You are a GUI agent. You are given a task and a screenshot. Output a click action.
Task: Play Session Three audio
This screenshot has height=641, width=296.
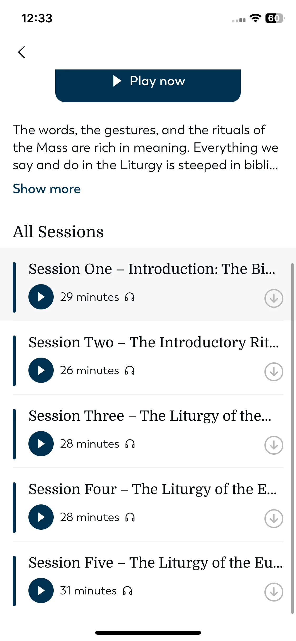(41, 444)
